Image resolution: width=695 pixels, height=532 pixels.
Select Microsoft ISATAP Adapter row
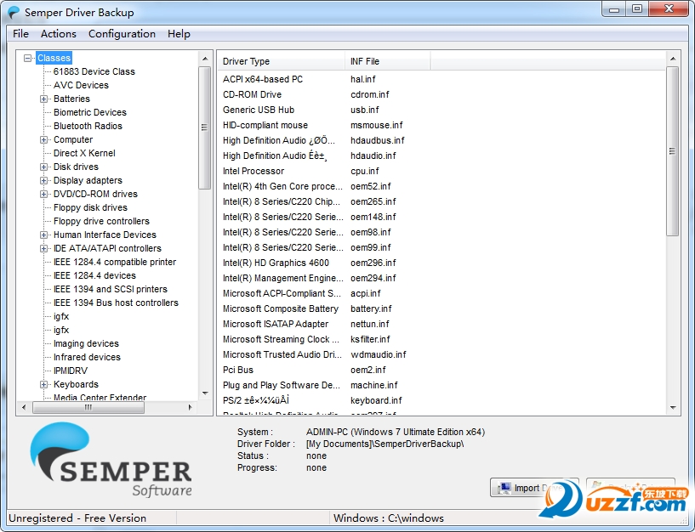click(441, 324)
